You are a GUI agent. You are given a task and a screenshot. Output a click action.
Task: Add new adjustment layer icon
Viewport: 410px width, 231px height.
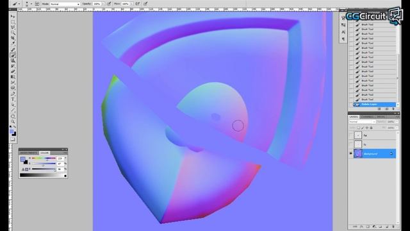(x=374, y=227)
